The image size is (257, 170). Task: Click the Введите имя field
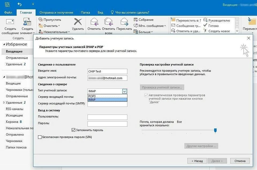(107, 71)
